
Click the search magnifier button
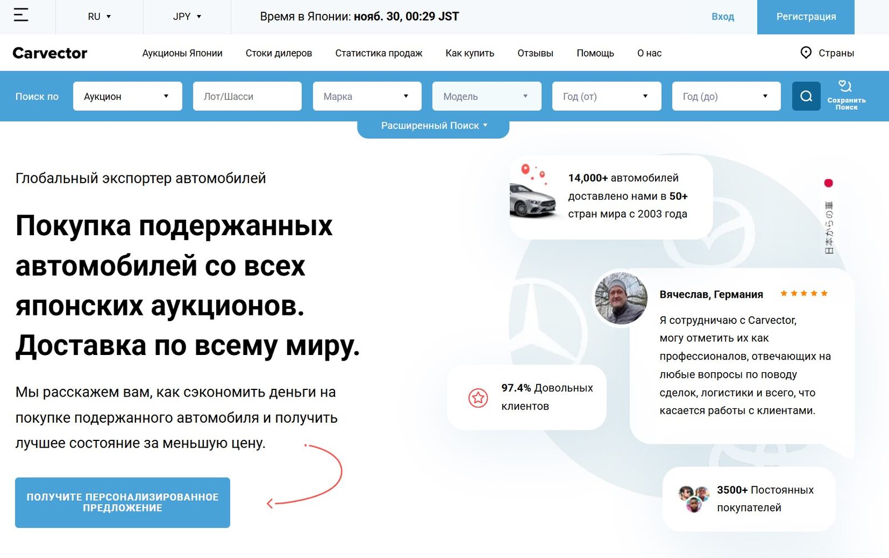(x=806, y=95)
